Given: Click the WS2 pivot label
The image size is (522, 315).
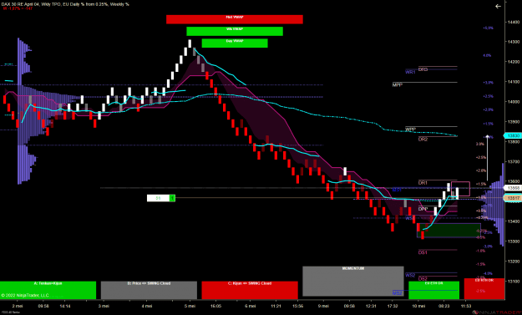Looking at the screenshot, I should pos(410,275).
